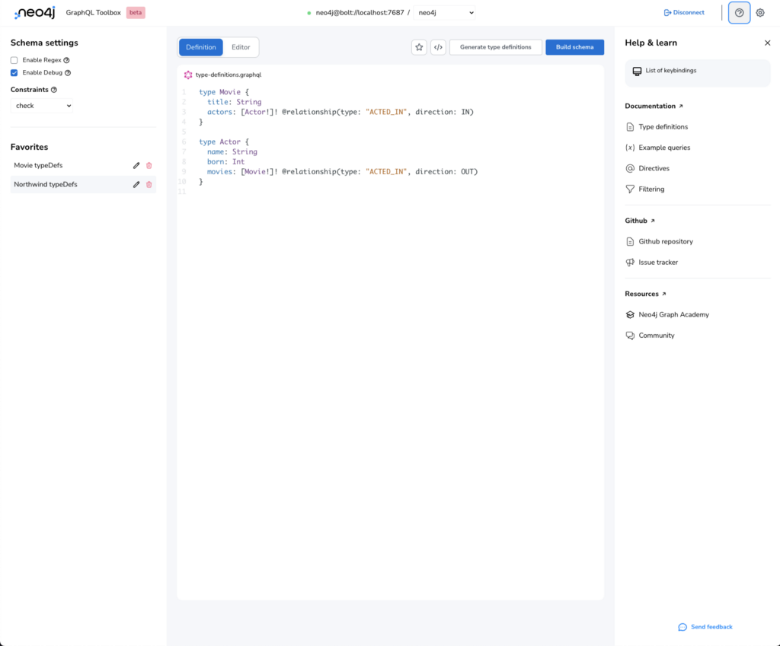
Task: Click the Build schema button
Action: point(574,47)
